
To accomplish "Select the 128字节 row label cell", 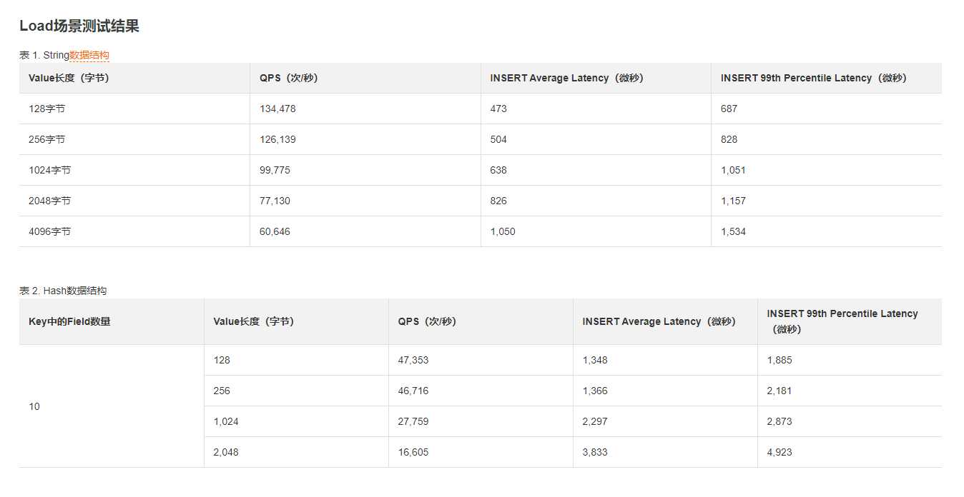I will coord(47,109).
